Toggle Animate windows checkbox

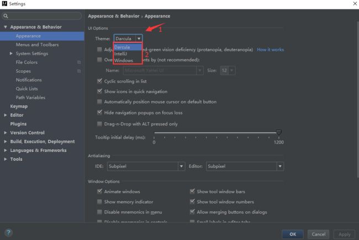99,191
